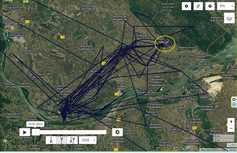237x153 pixels.
Task: Click the Dragovac label
Action: pos(165,143)
